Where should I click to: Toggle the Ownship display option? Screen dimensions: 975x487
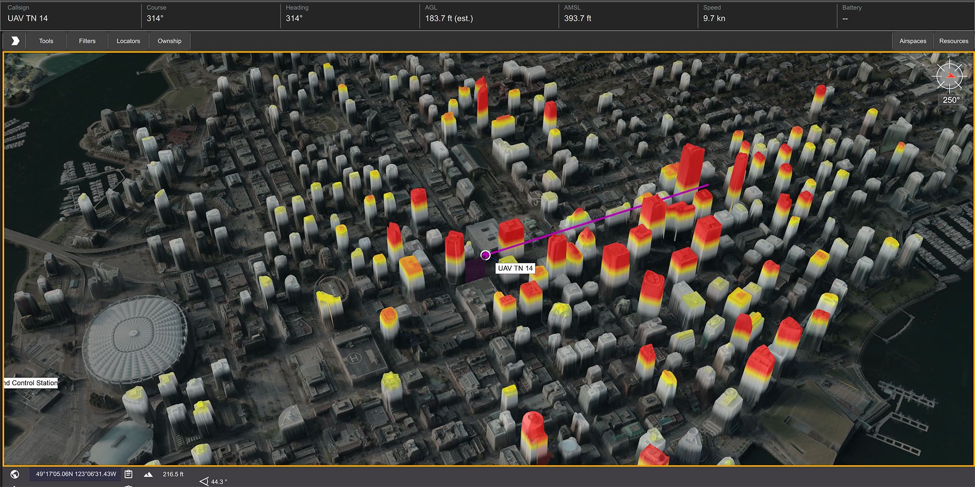click(x=169, y=41)
